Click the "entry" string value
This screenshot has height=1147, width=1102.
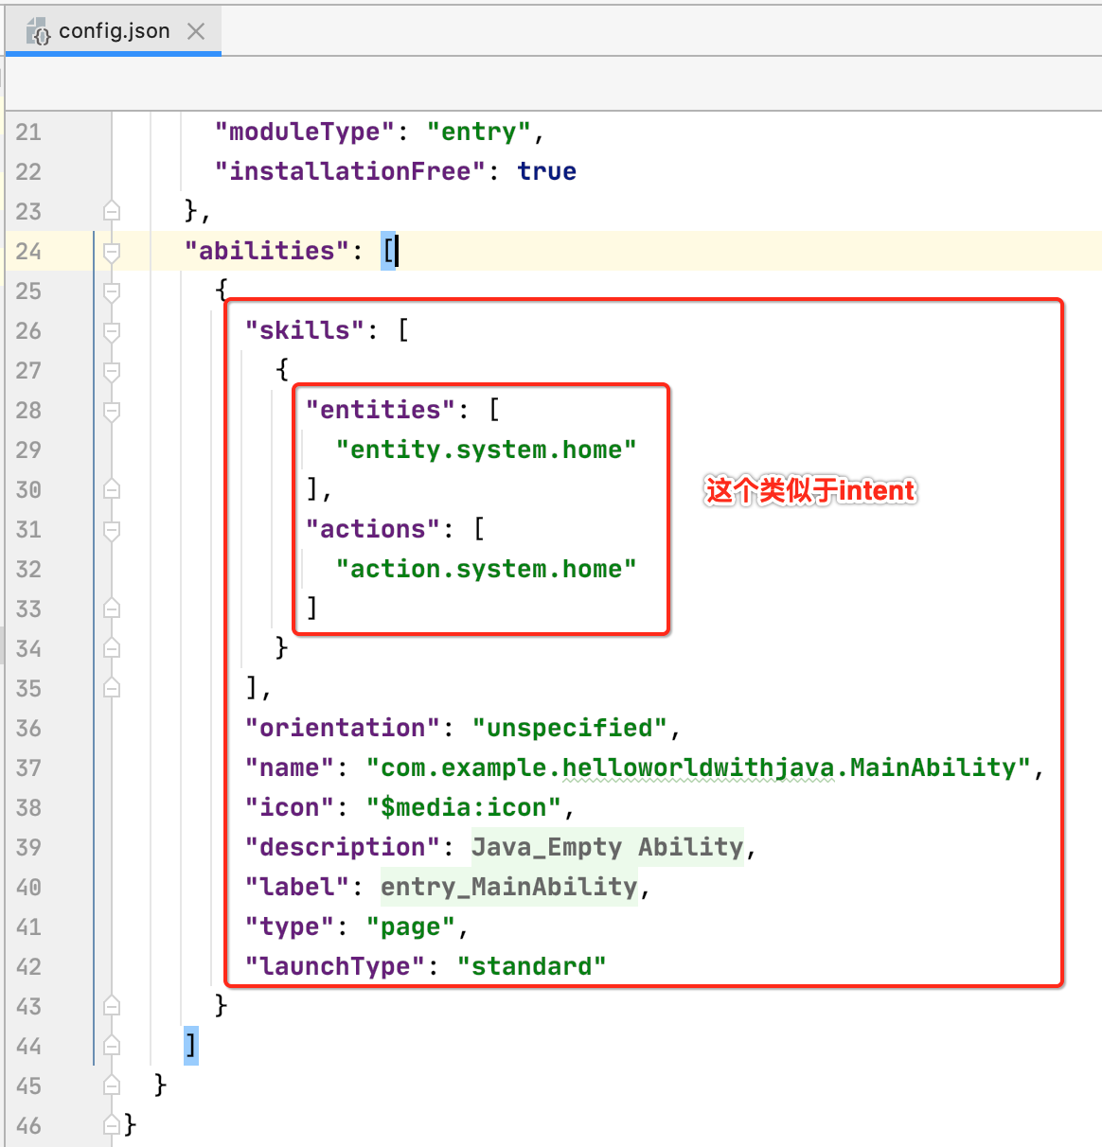click(x=478, y=132)
